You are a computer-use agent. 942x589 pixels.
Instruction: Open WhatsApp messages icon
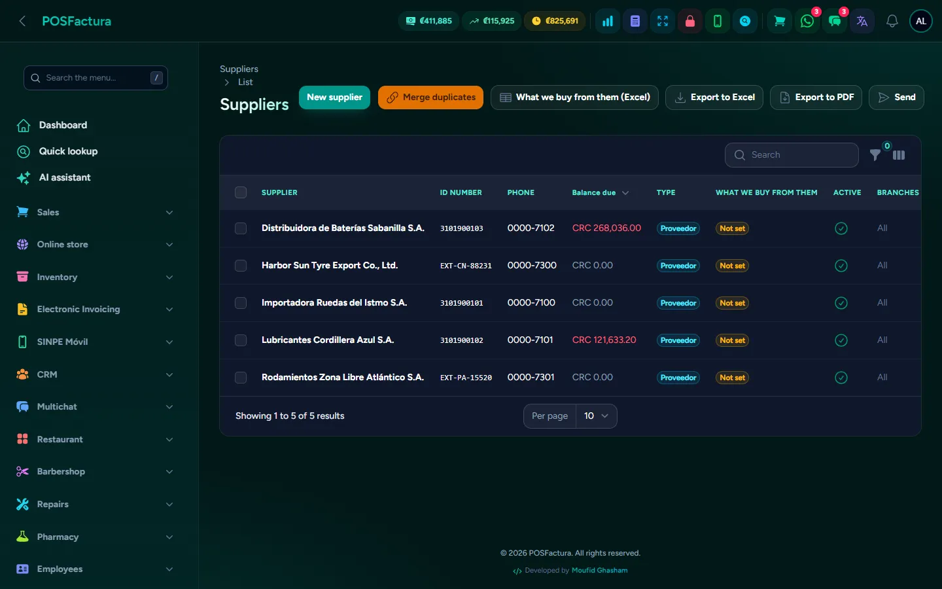807,21
